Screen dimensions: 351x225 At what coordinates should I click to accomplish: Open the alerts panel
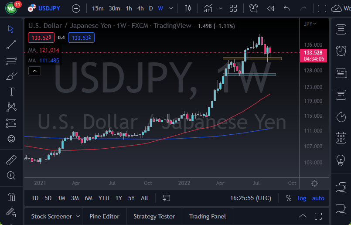(341, 51)
